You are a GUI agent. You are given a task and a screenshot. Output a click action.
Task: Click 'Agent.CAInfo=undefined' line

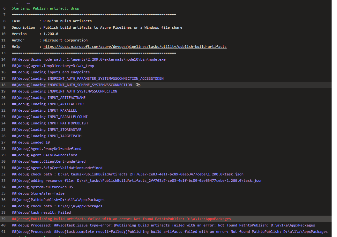click(x=44, y=155)
